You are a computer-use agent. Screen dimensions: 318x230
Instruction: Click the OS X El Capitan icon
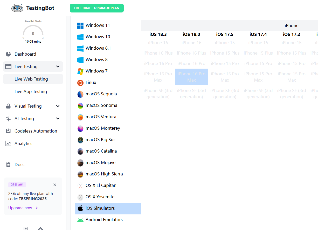pos(80,186)
